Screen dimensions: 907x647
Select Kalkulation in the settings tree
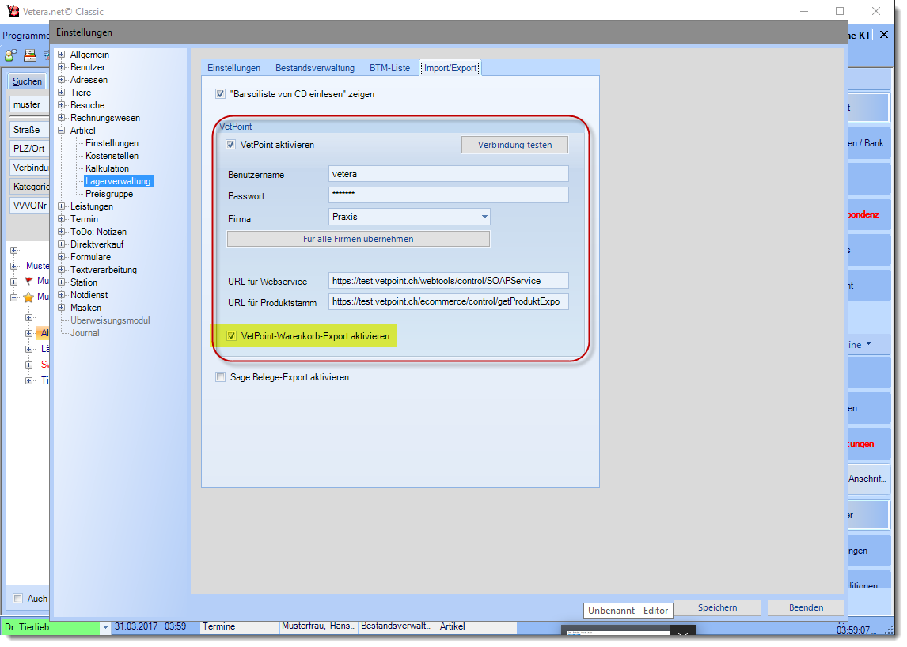coord(107,168)
